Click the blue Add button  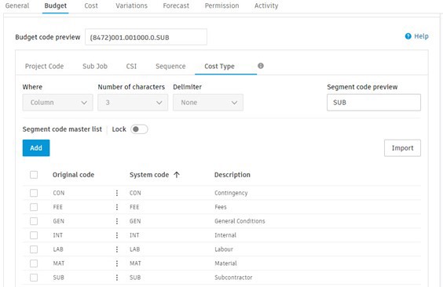(36, 147)
